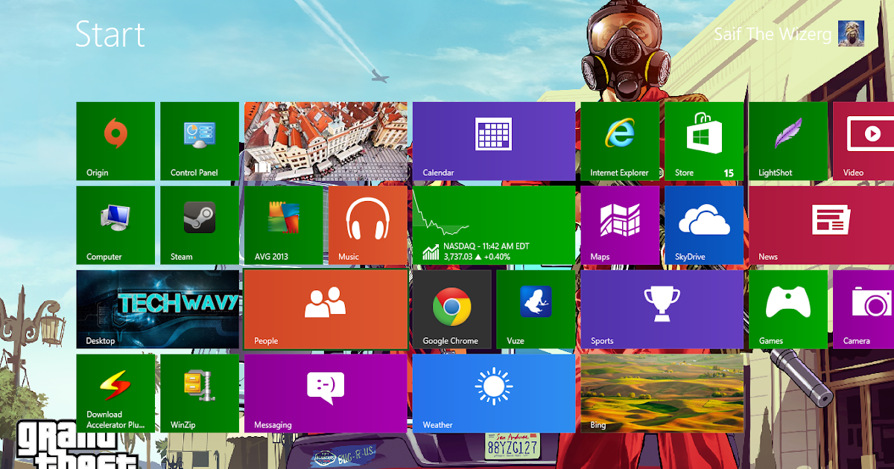
Task: Launch Download Accelerator Plus tile
Action: coord(115,393)
